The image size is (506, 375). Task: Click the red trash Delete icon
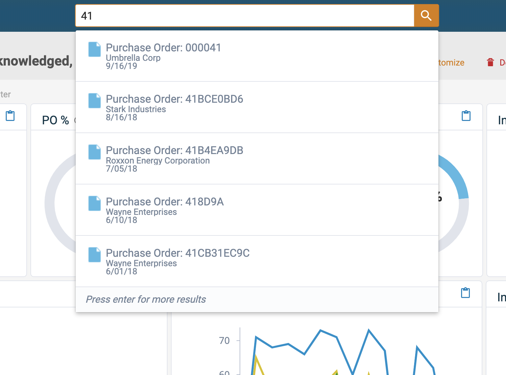[x=490, y=62]
